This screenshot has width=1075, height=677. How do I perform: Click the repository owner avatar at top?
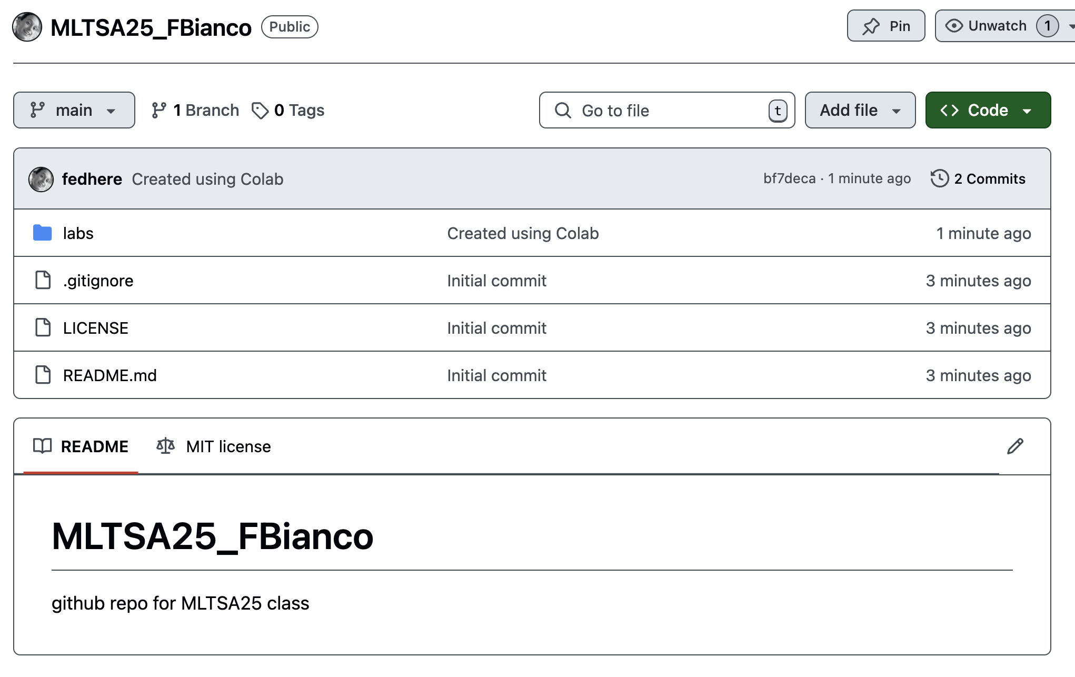(x=27, y=27)
